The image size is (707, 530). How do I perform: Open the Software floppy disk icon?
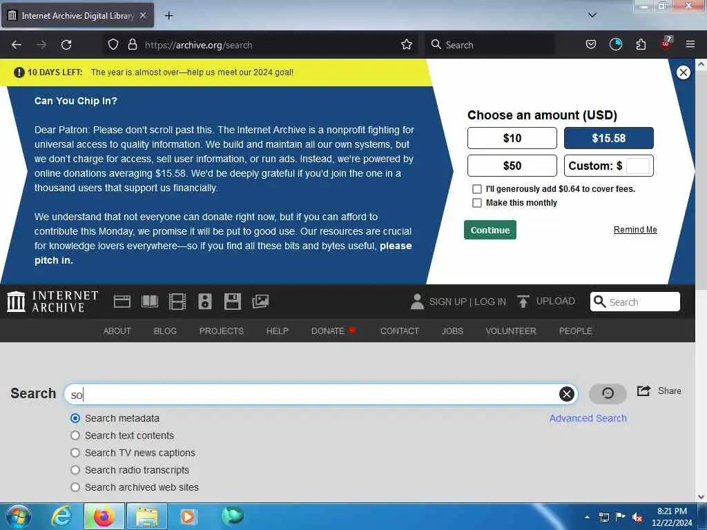click(233, 302)
